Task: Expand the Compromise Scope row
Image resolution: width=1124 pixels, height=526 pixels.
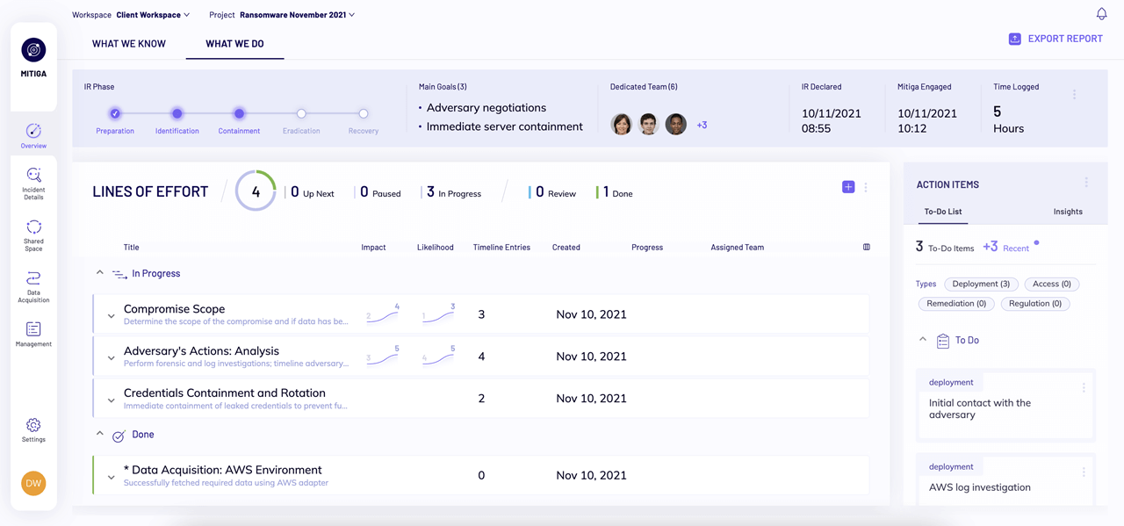Action: (x=112, y=316)
